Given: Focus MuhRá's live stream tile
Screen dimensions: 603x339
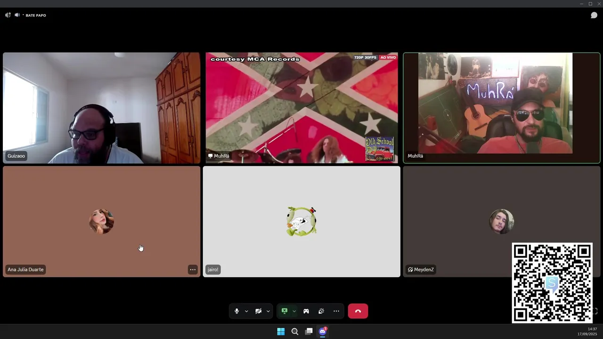Looking at the screenshot, I should (301, 108).
